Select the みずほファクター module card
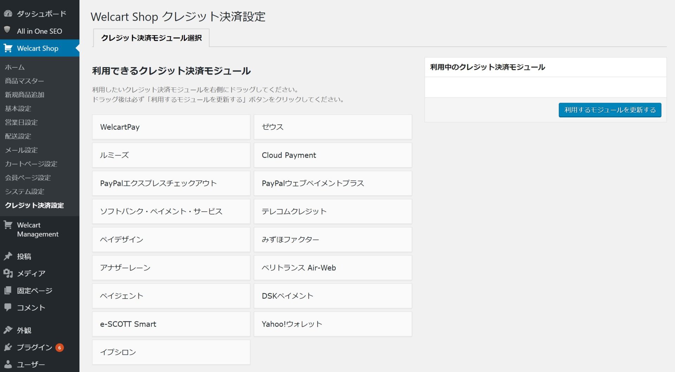 tap(333, 239)
